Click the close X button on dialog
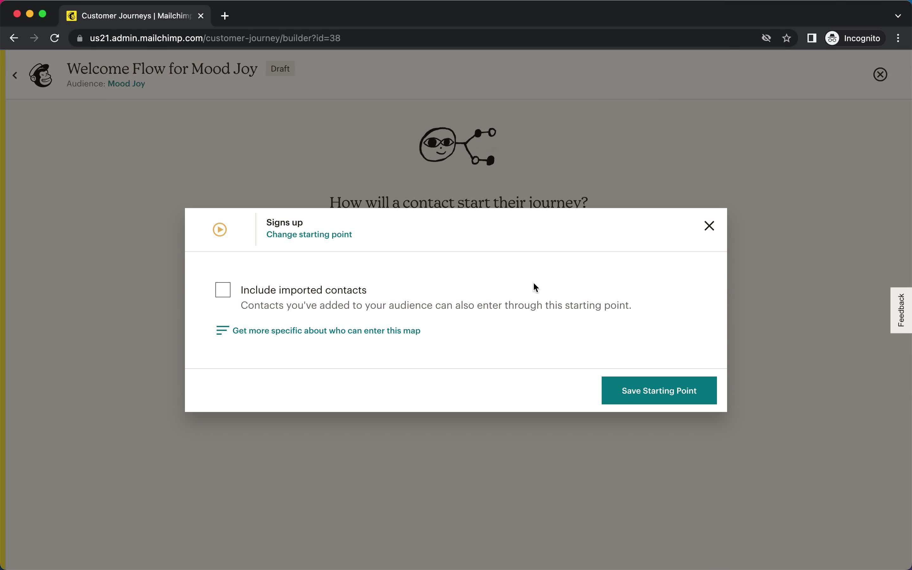The image size is (912, 570). coord(709,226)
